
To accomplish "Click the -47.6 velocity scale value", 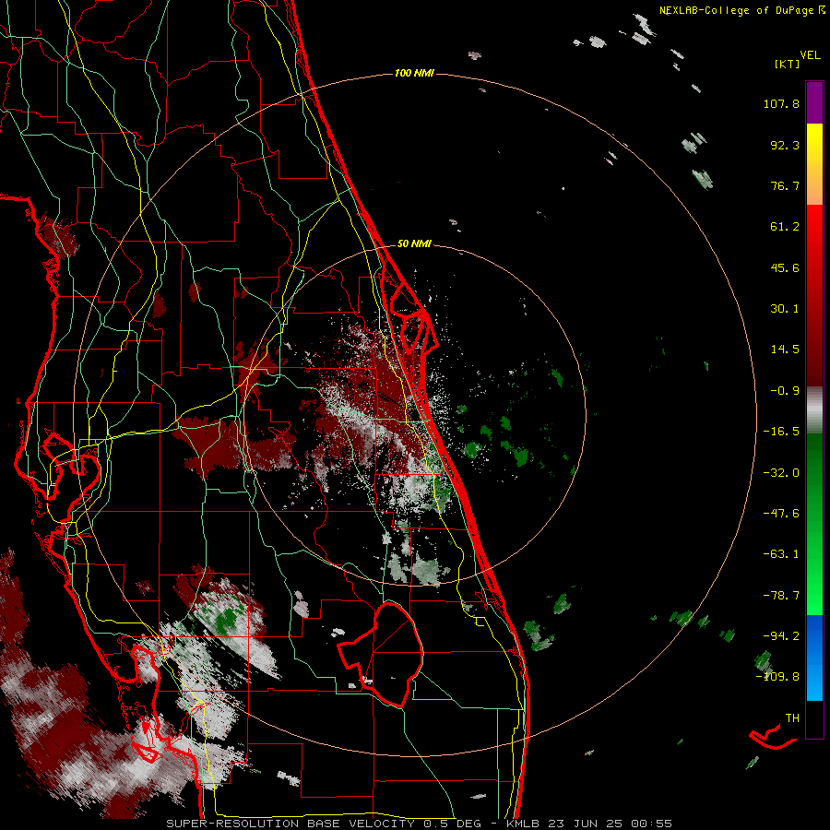I will (781, 514).
